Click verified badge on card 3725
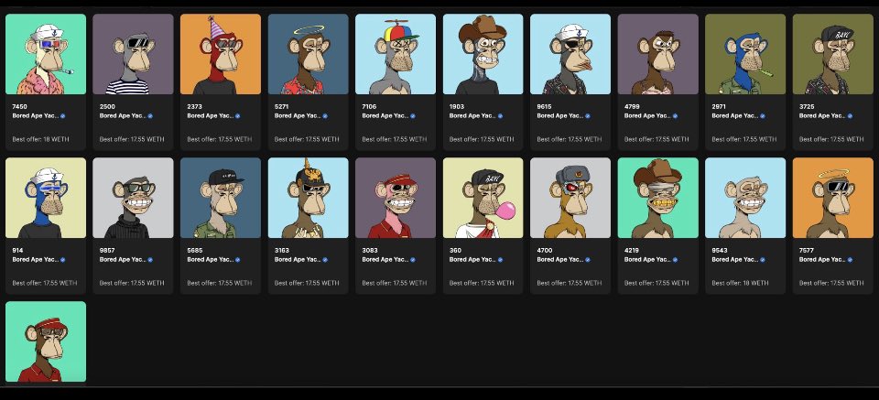 click(850, 116)
